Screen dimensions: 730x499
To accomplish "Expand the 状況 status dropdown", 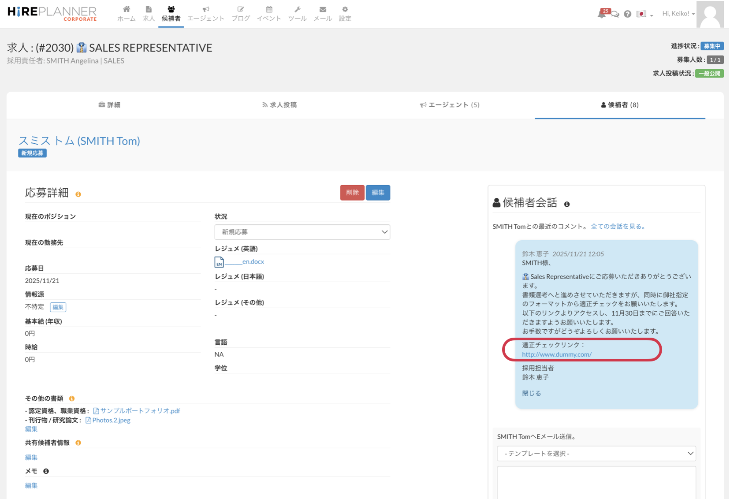I will [x=302, y=232].
